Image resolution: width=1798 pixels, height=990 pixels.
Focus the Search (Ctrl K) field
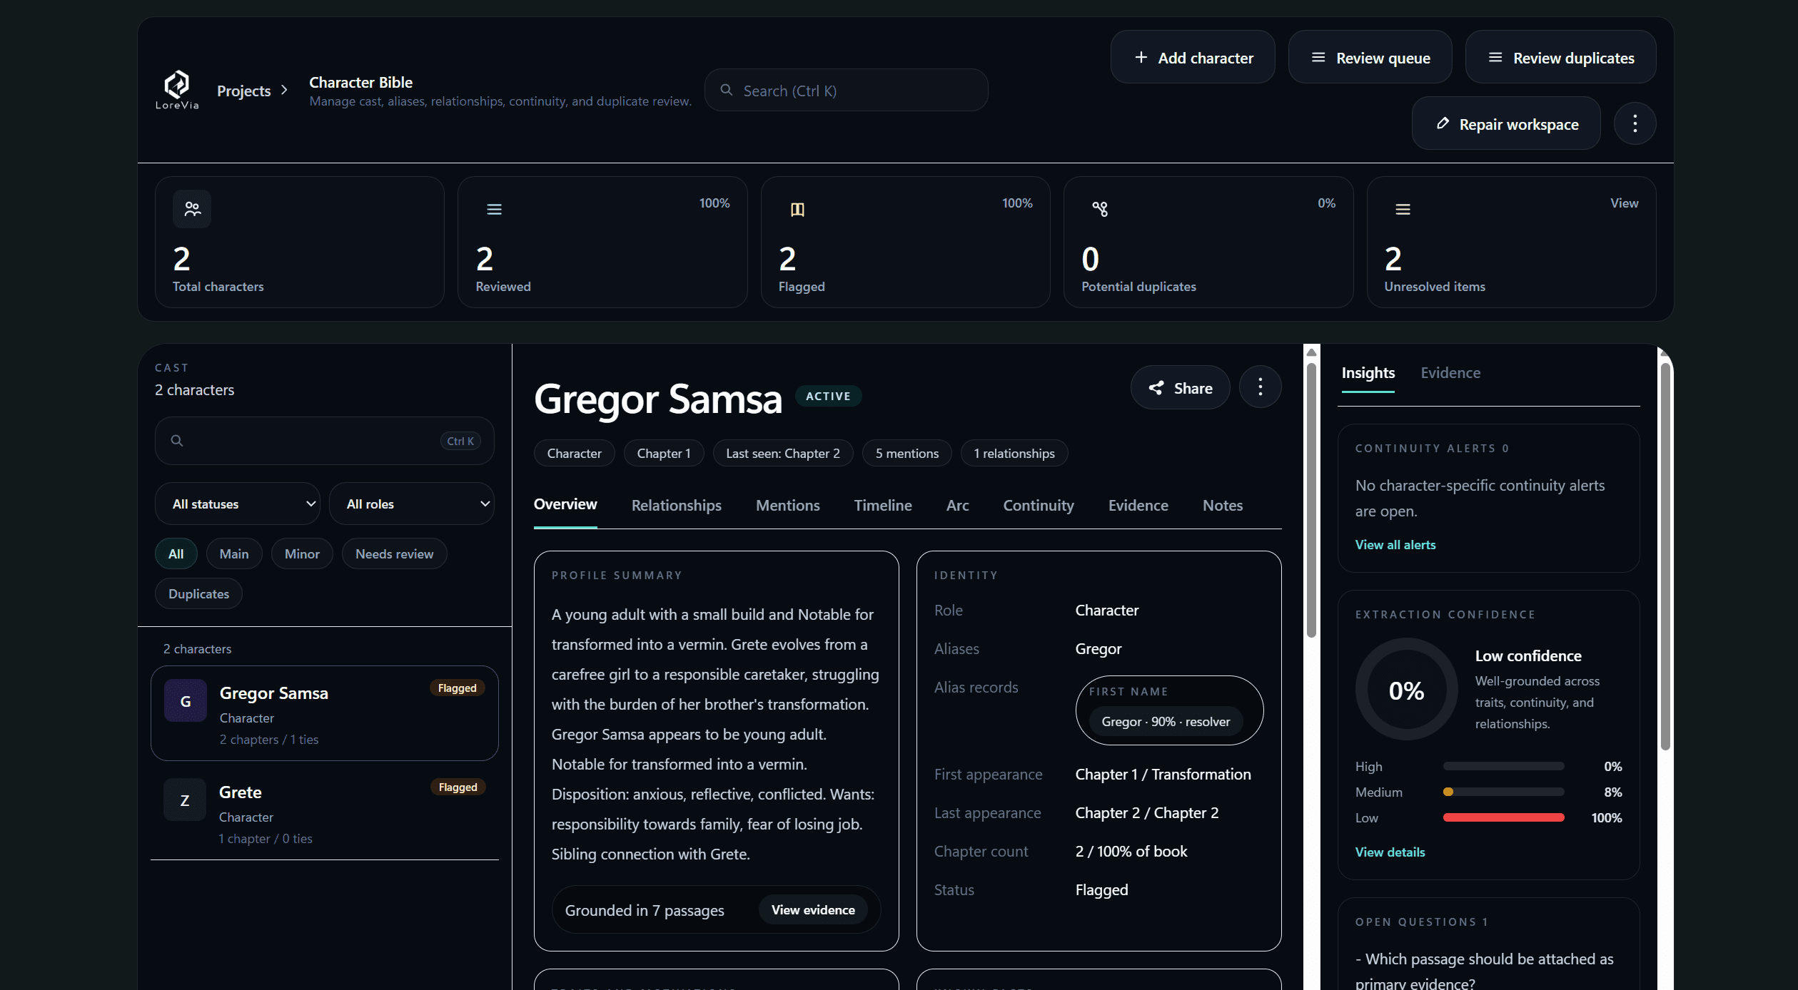846,90
